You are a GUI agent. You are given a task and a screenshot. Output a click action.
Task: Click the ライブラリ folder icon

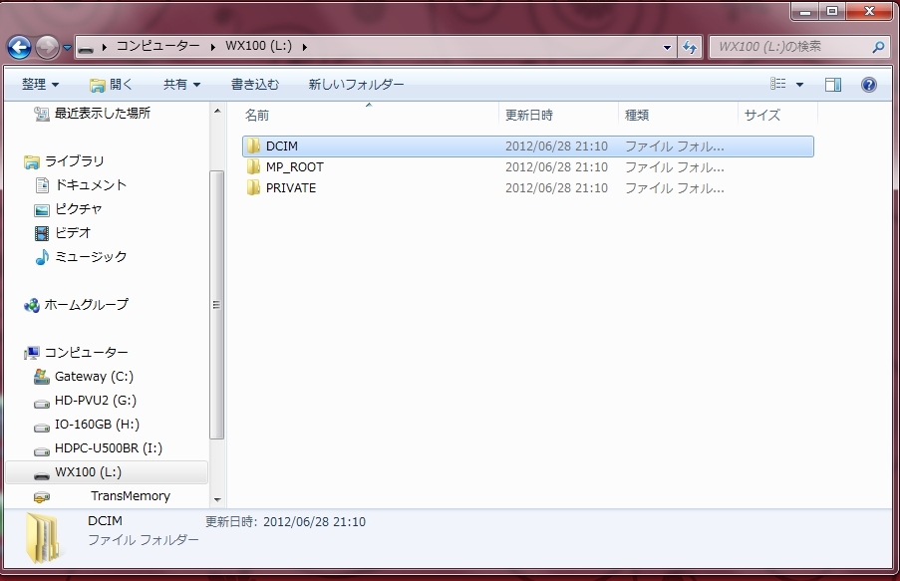tap(32, 162)
